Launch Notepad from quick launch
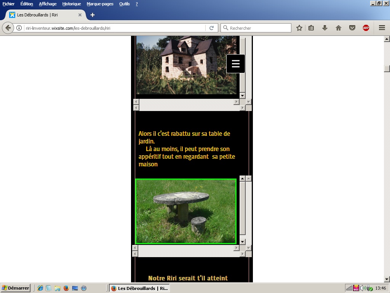 48,288
